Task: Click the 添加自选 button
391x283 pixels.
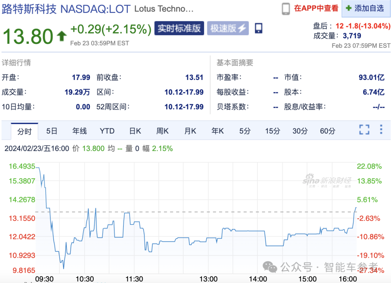Action: 366,8
